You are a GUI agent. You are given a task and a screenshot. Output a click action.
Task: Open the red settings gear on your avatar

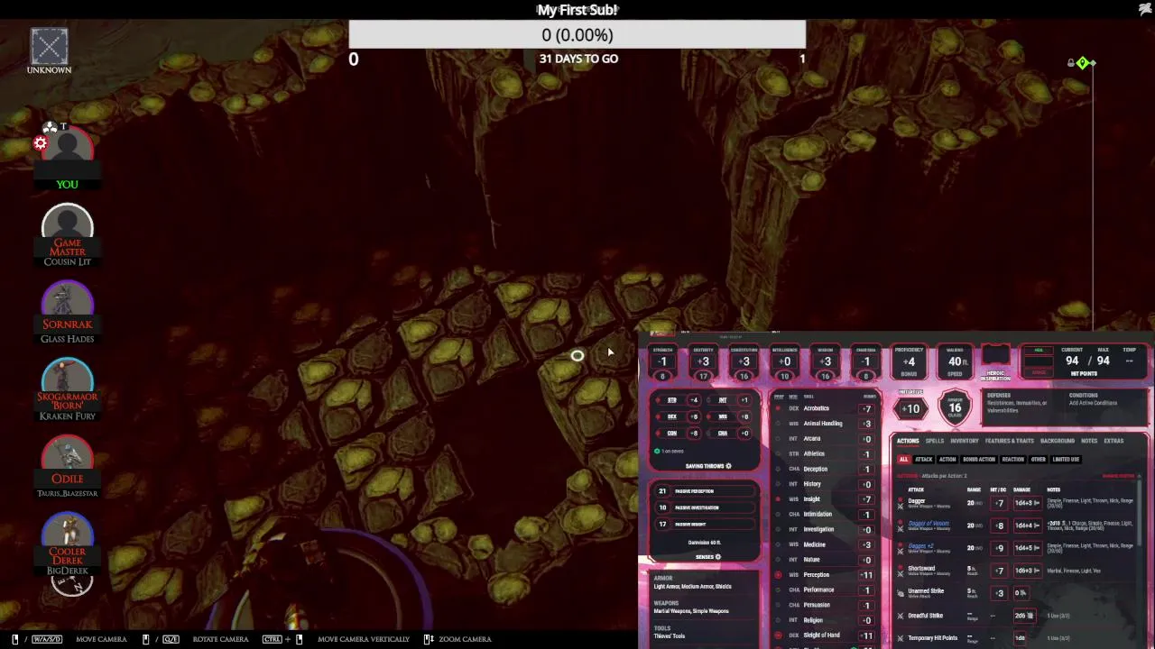click(41, 143)
